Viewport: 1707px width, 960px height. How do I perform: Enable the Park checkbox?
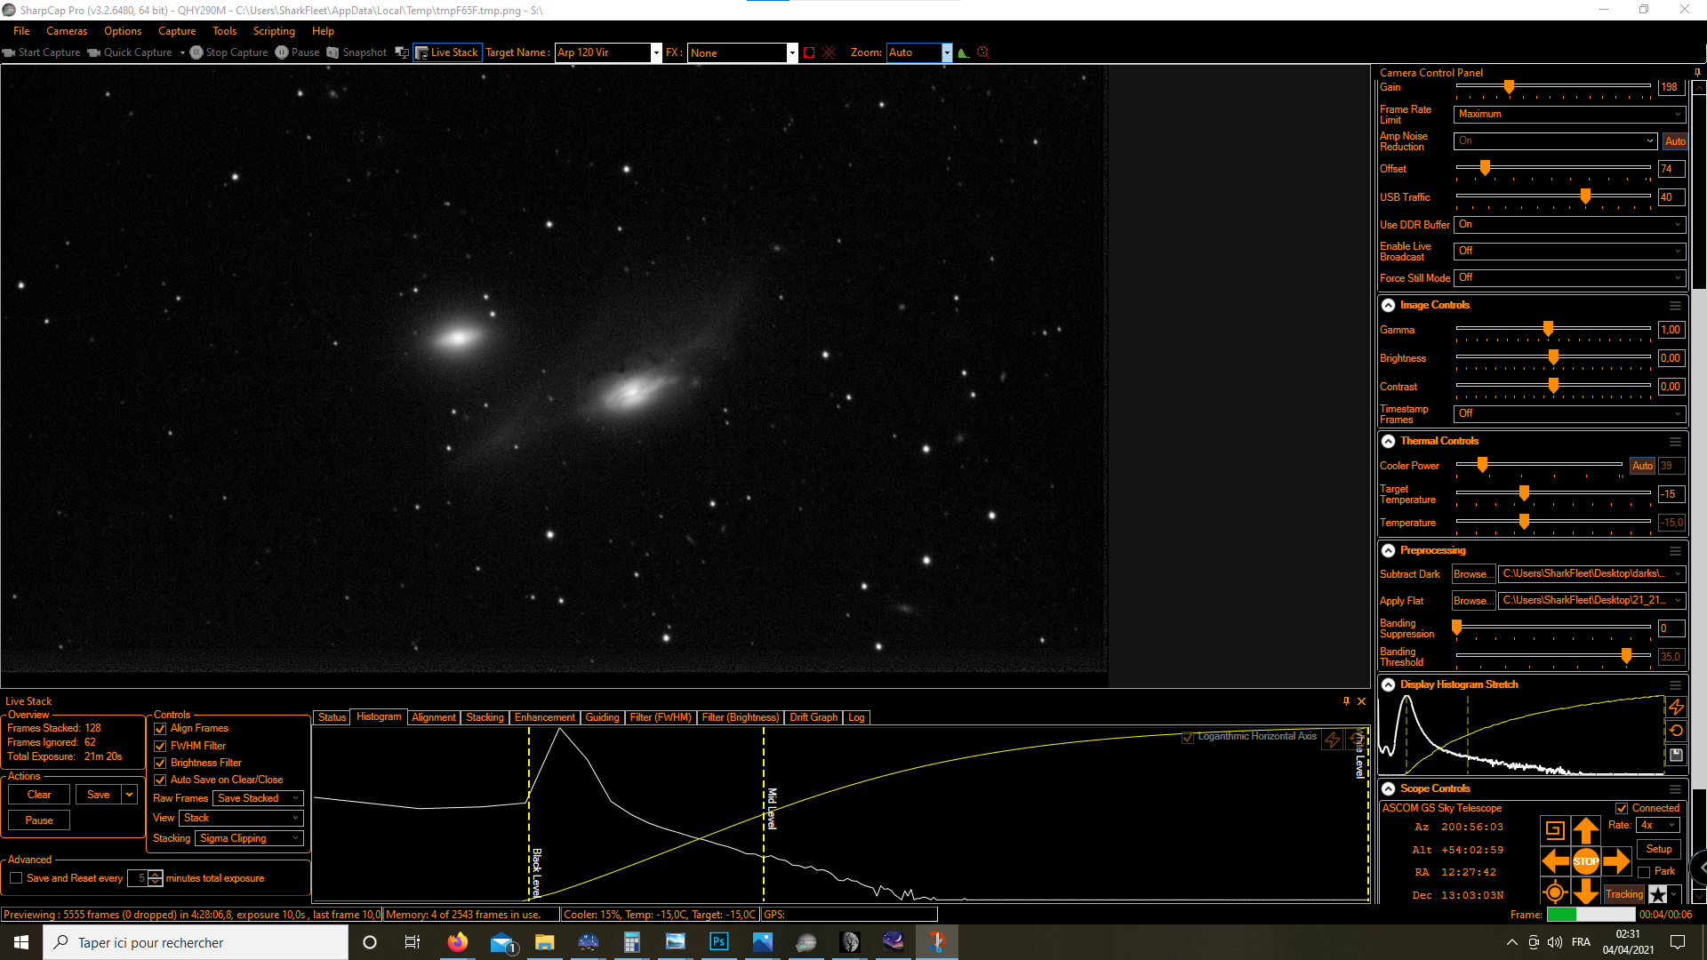1644,872
